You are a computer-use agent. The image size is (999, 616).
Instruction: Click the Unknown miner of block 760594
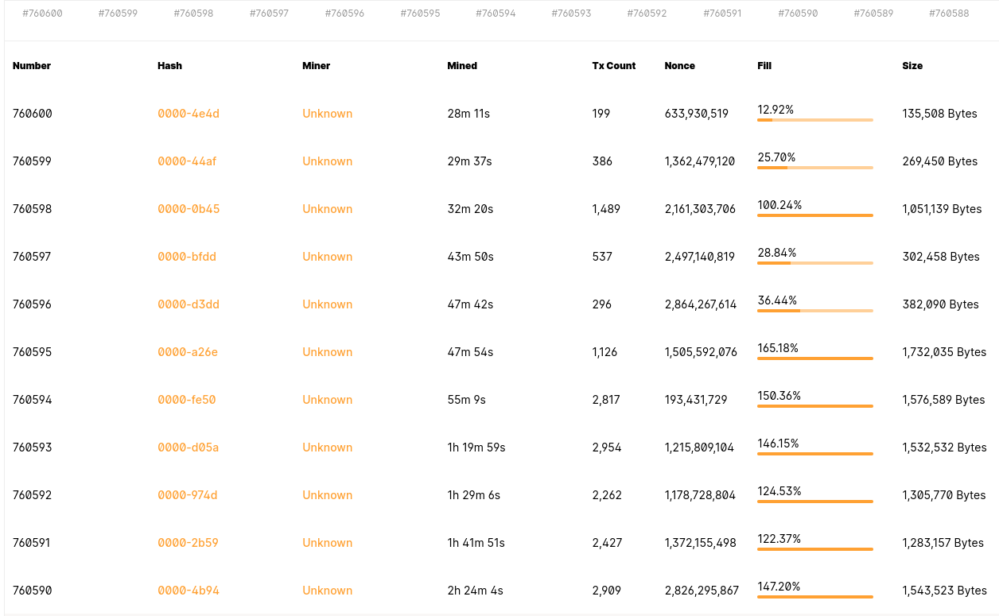click(327, 400)
